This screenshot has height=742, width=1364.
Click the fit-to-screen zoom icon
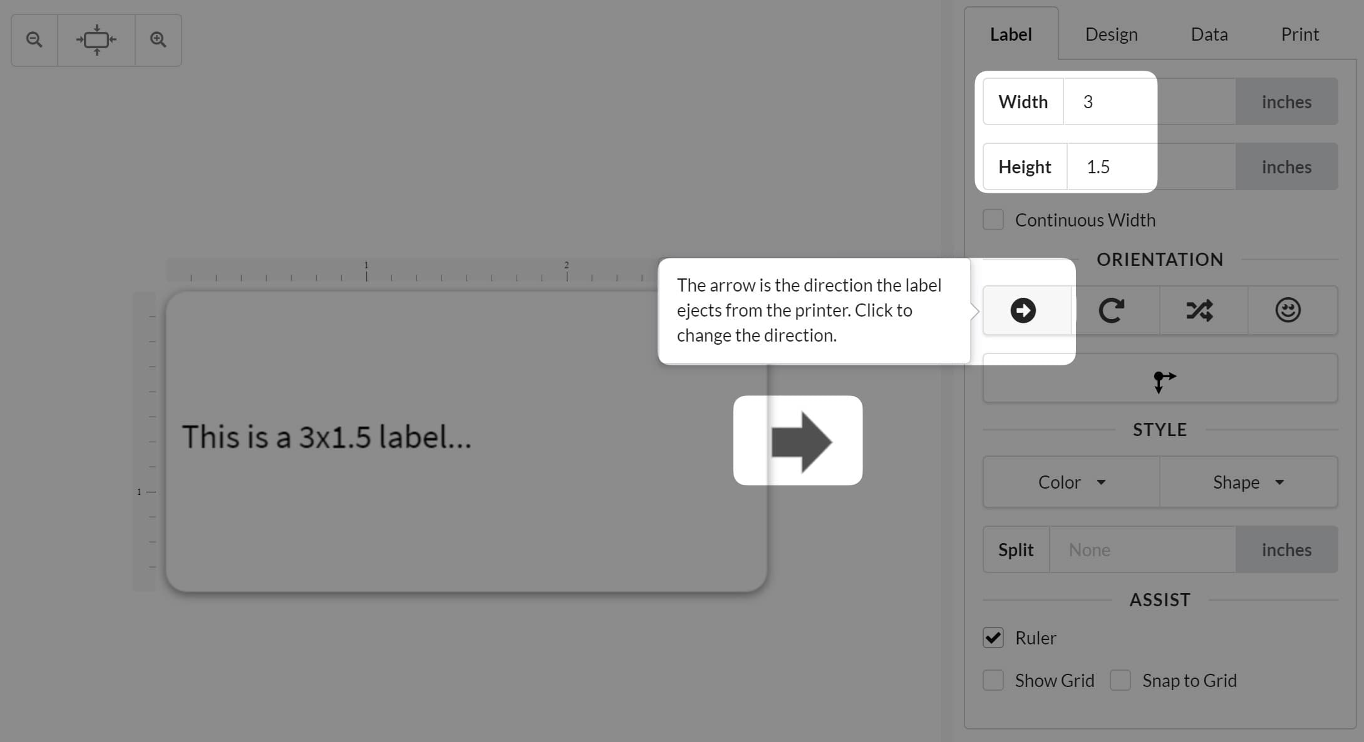[96, 40]
